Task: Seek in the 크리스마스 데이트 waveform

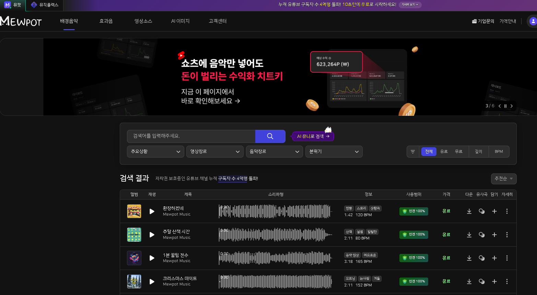Action: point(276,282)
